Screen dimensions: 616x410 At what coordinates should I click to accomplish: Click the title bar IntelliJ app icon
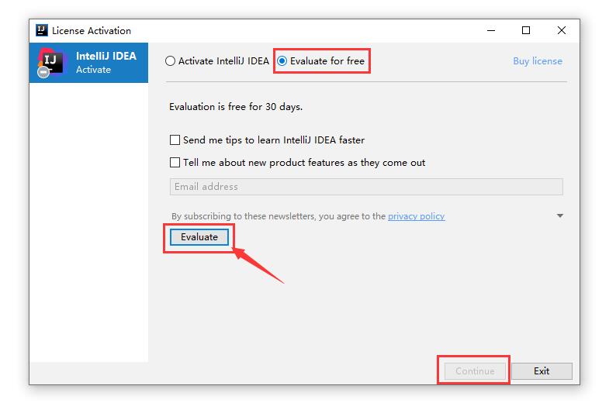click(42, 30)
